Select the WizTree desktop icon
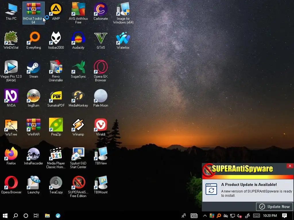This screenshot has height=220, width=294. coord(11,127)
